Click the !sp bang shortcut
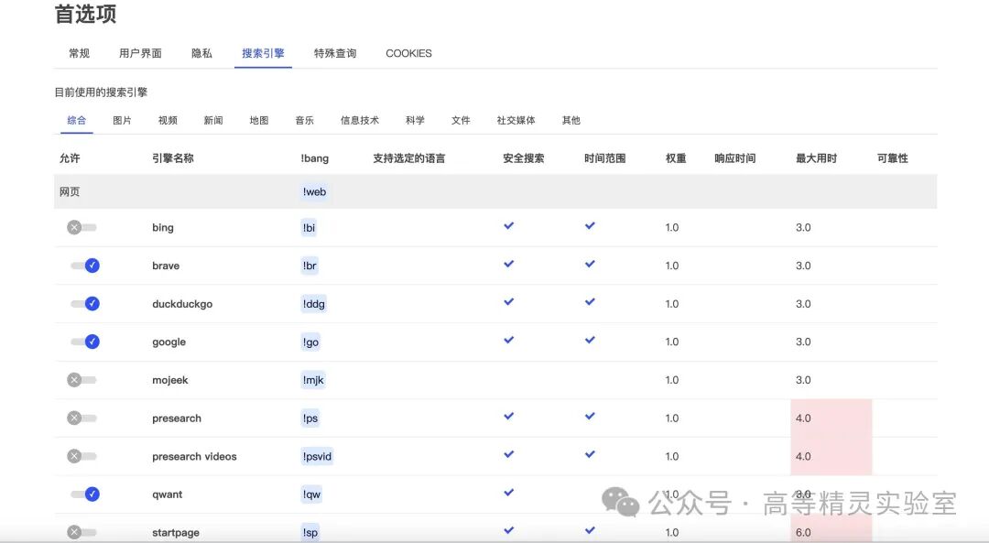 310,532
